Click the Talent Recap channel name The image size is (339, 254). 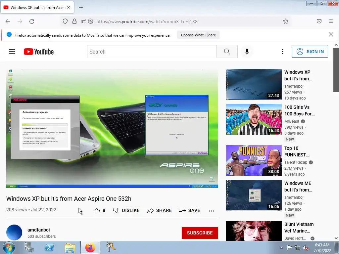click(x=296, y=162)
